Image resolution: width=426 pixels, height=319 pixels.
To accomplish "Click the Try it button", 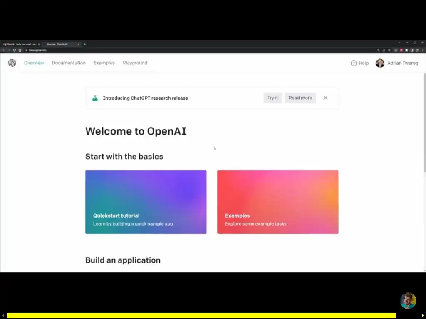I will pyautogui.click(x=272, y=98).
